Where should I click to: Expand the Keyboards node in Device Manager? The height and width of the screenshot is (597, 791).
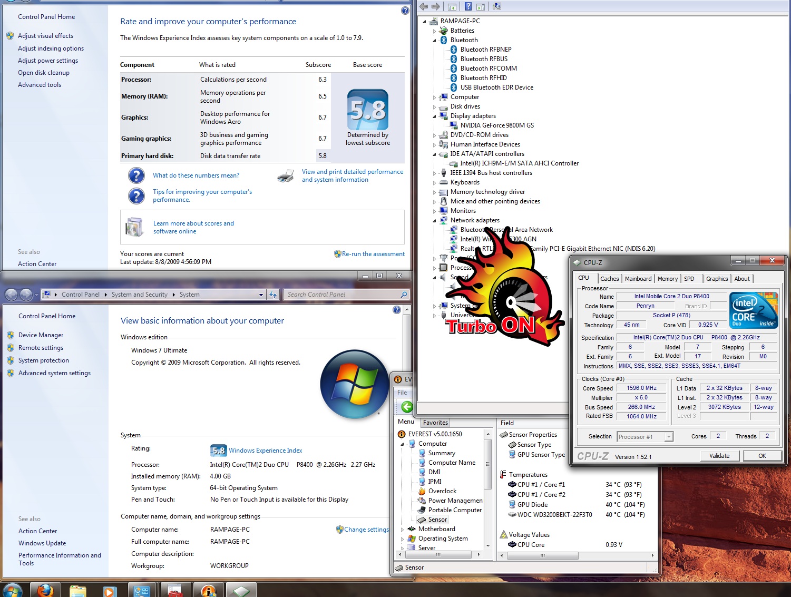coord(435,182)
